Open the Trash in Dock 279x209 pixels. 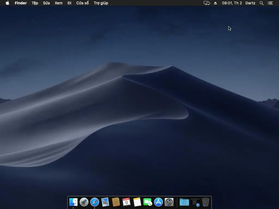coord(205,202)
